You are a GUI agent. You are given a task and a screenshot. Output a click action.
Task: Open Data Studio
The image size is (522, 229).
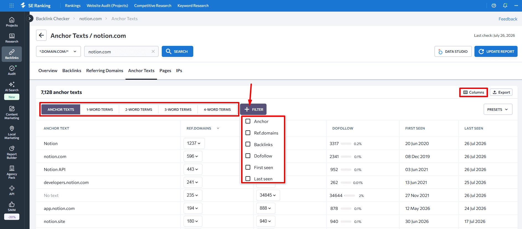click(453, 51)
